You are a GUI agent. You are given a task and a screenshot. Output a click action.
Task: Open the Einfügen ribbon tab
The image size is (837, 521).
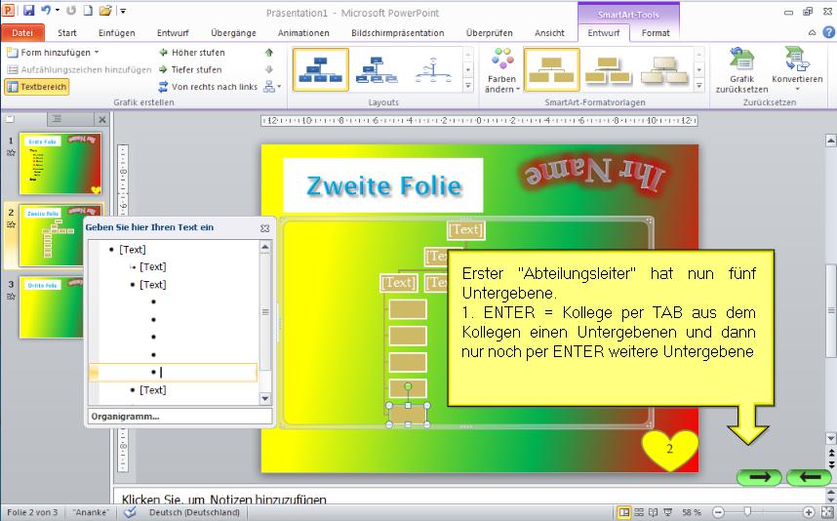[x=116, y=33]
